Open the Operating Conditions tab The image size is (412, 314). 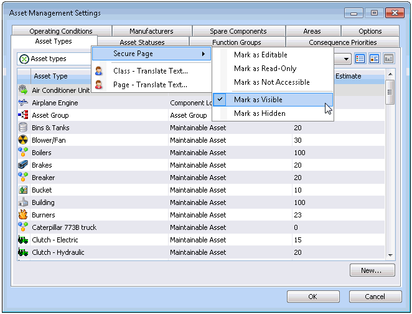pyautogui.click(x=61, y=31)
